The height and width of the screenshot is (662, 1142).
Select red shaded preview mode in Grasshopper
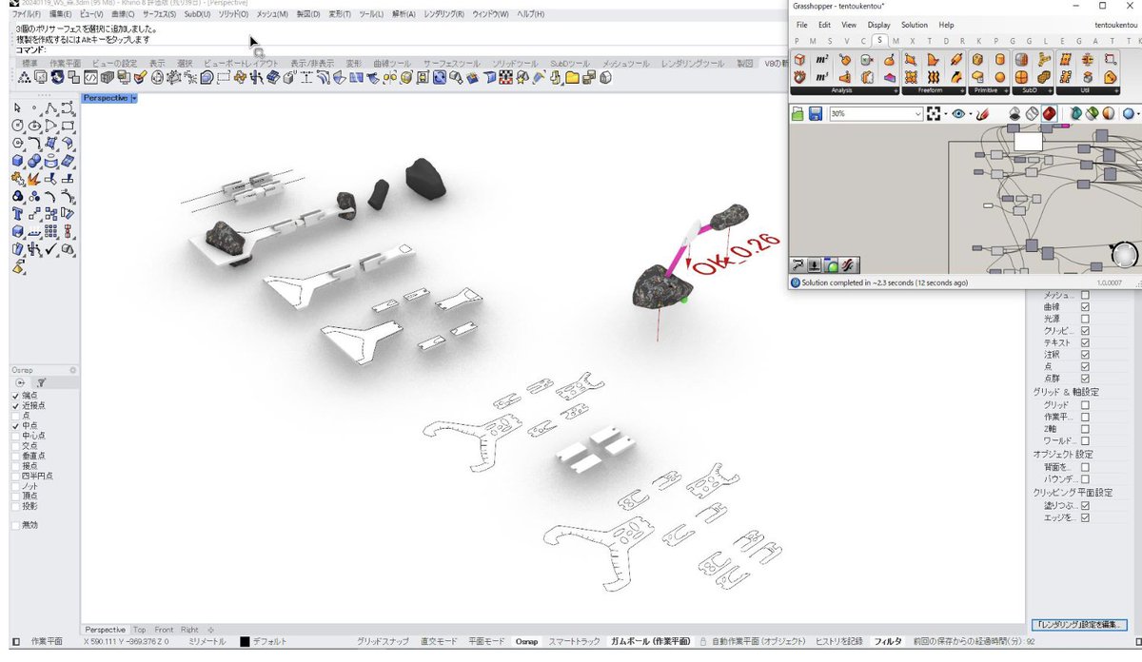tap(1049, 114)
